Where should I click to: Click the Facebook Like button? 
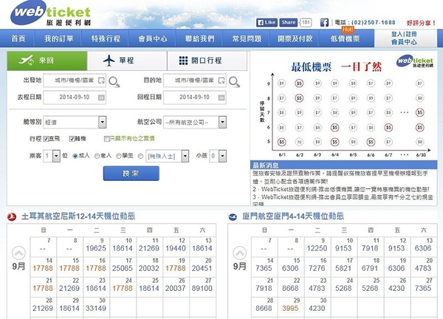(x=267, y=23)
